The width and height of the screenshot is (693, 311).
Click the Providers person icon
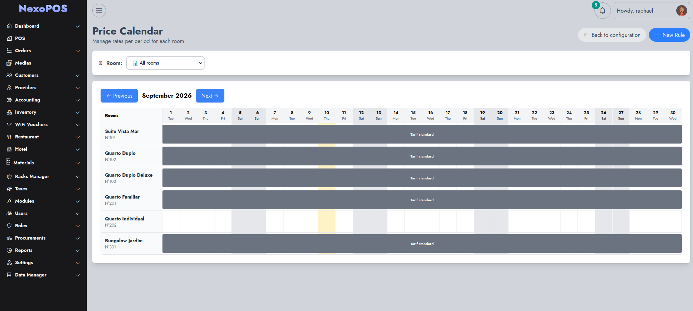click(9, 87)
